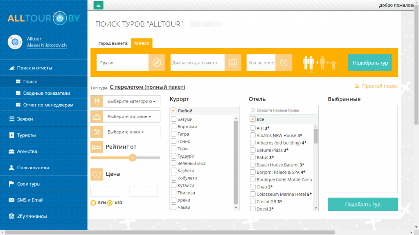Click the Диапазон дат вылета field

coord(198,63)
